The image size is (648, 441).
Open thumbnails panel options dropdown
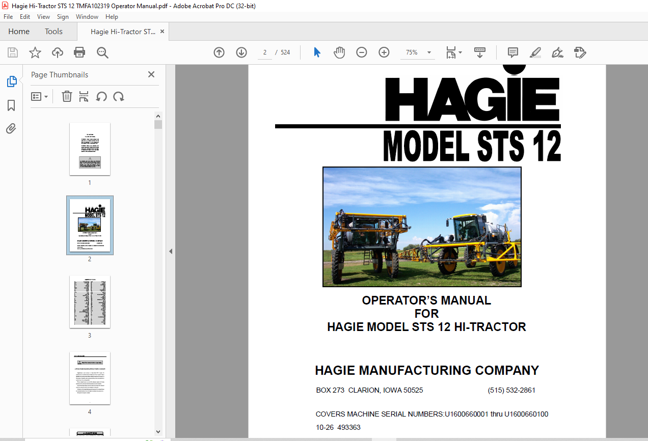(40, 96)
